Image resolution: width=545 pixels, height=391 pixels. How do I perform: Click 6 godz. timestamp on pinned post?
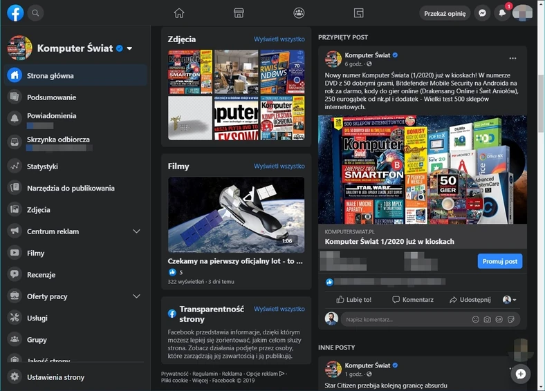(x=353, y=64)
